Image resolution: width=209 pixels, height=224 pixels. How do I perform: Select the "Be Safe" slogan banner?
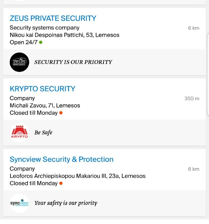click(43, 133)
